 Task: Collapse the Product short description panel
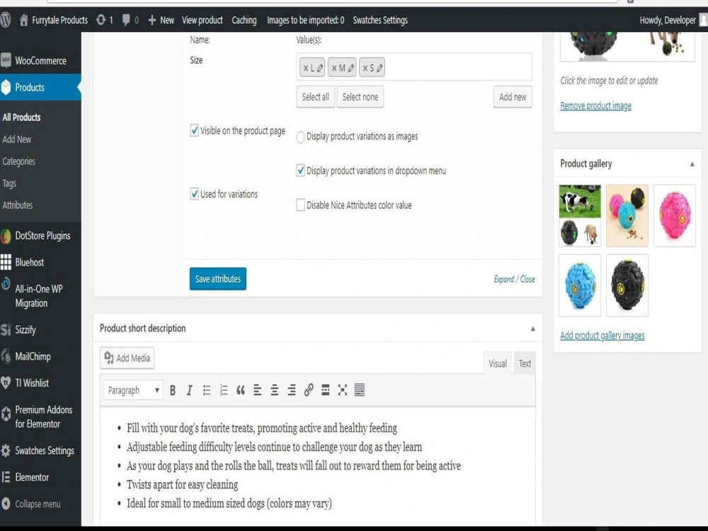pyautogui.click(x=533, y=329)
